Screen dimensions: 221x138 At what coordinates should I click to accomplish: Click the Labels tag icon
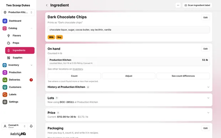[5, 95]
